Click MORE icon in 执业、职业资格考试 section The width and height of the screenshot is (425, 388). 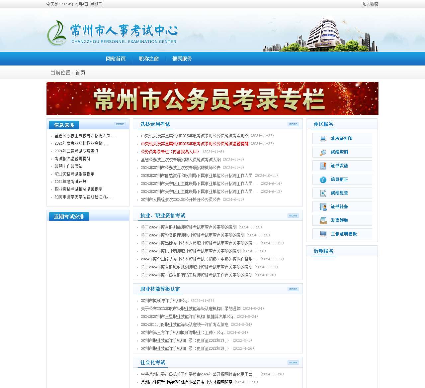click(x=293, y=215)
